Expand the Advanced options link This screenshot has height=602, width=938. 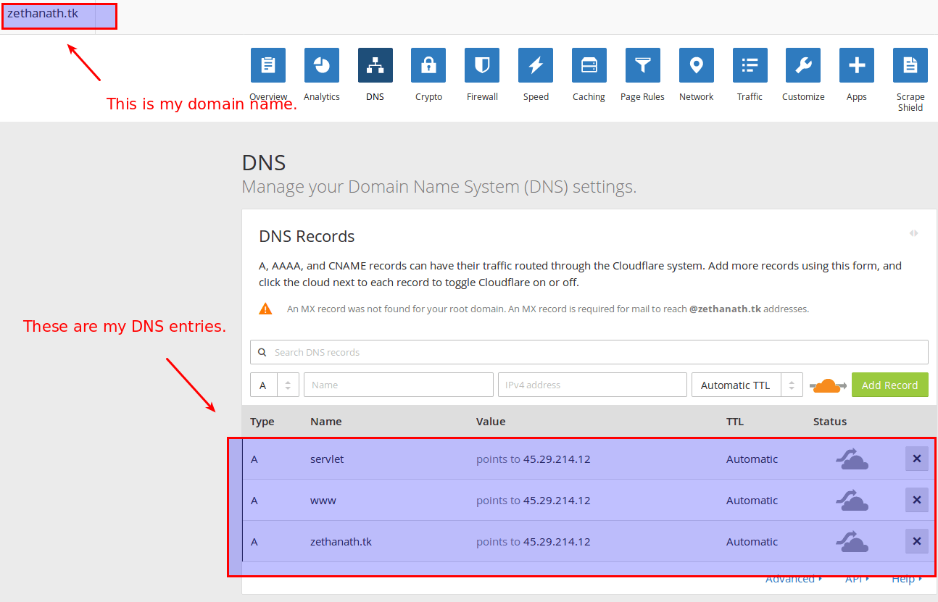coord(794,579)
